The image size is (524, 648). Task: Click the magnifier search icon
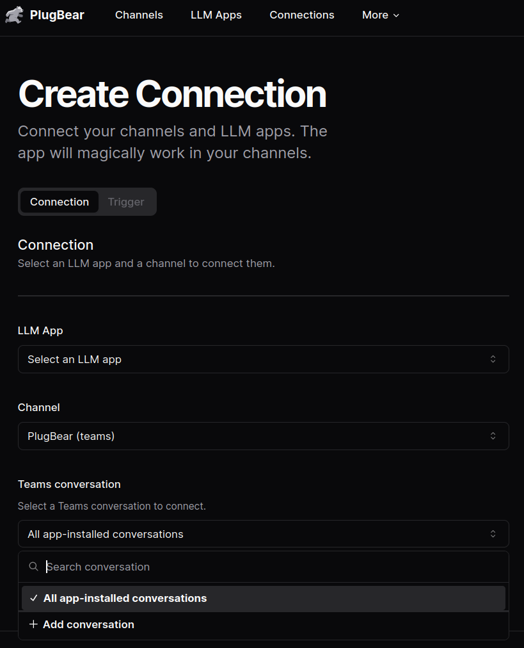click(x=34, y=567)
